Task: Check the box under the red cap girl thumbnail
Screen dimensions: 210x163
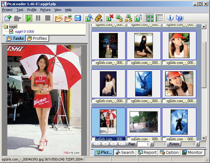Action: tap(165, 63)
